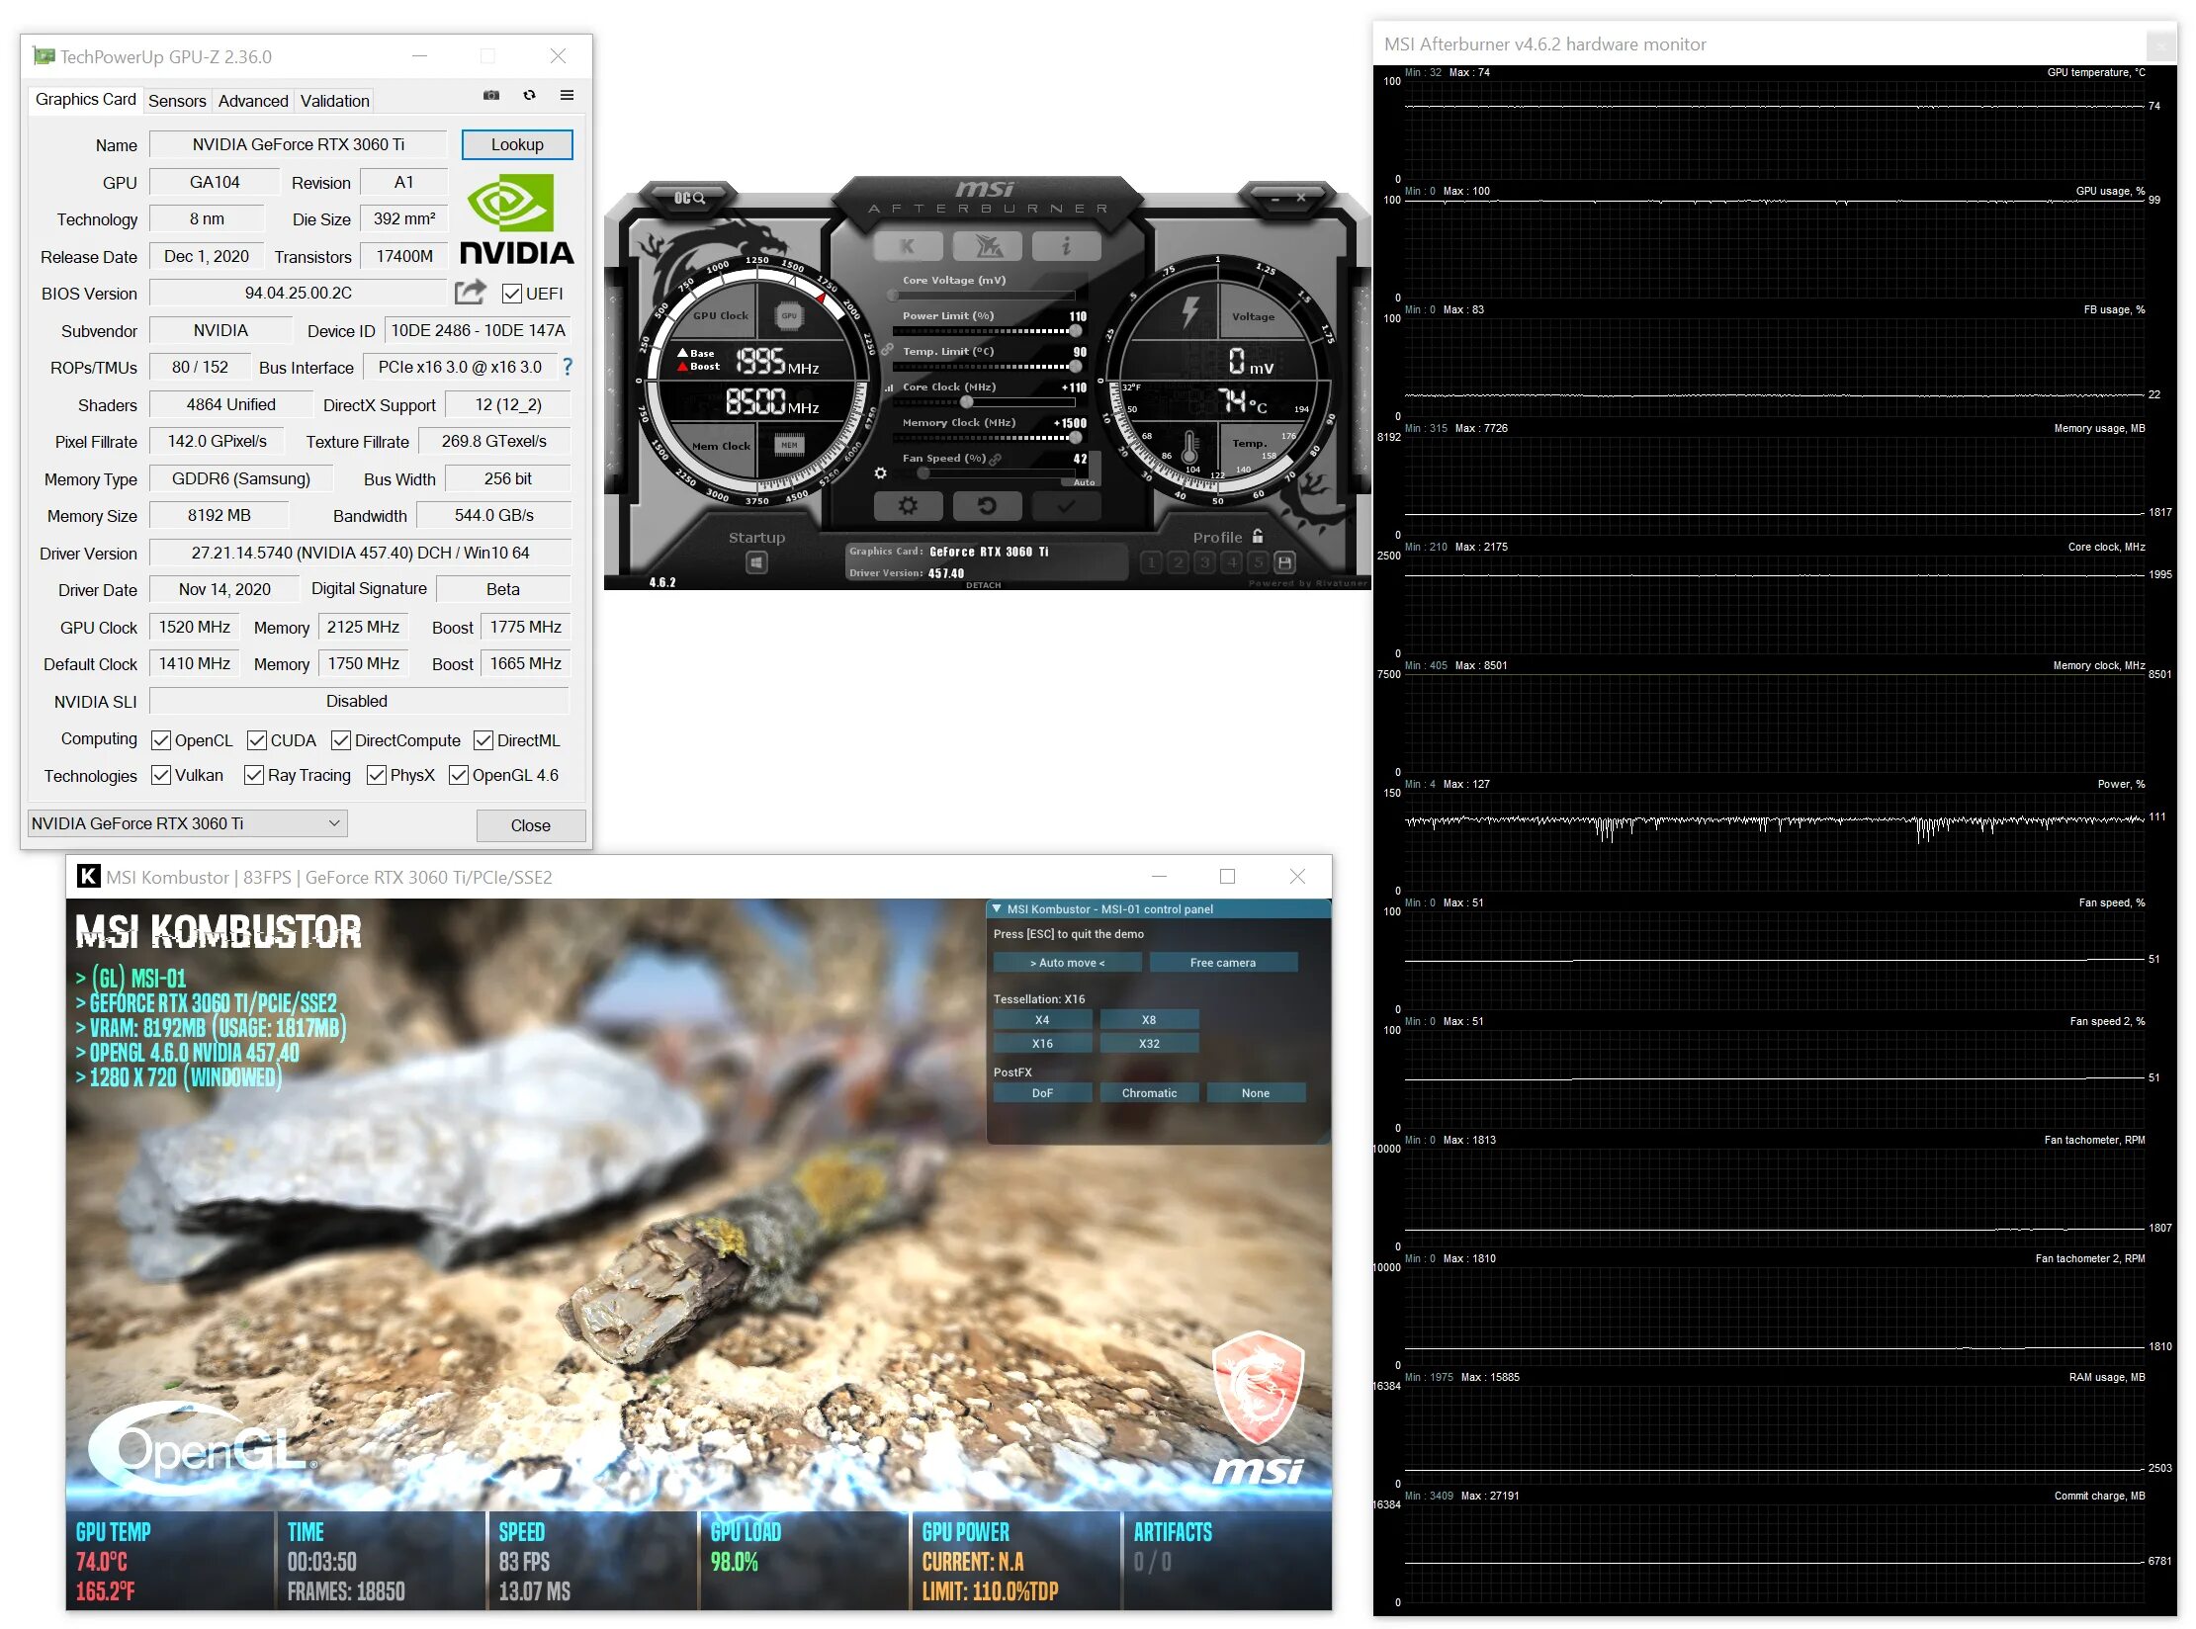The image size is (2196, 1629).
Task: Select profile slot 5 in Afterburner
Action: coord(1258,562)
